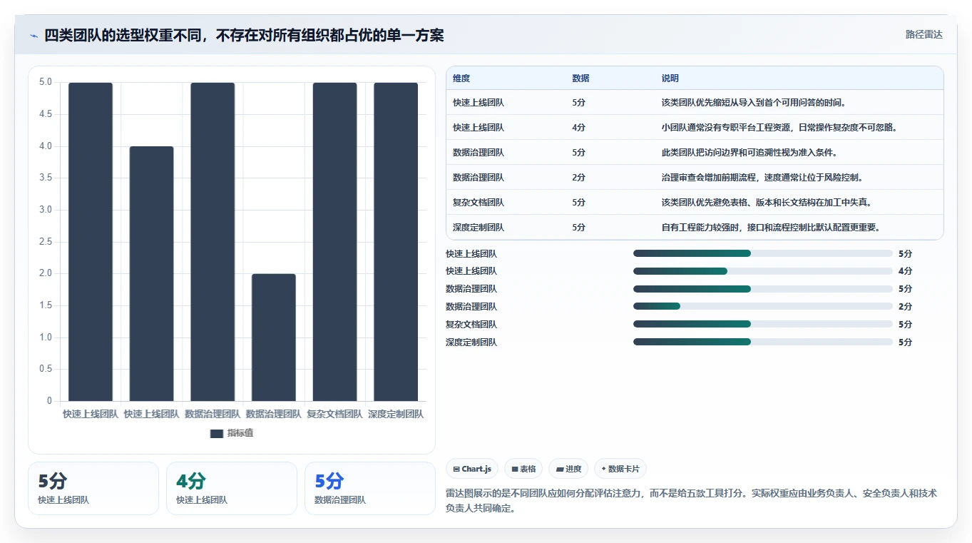
Task: Click the table cell starting 小团队通常没有专职平台工程资源
Action: 779,128
